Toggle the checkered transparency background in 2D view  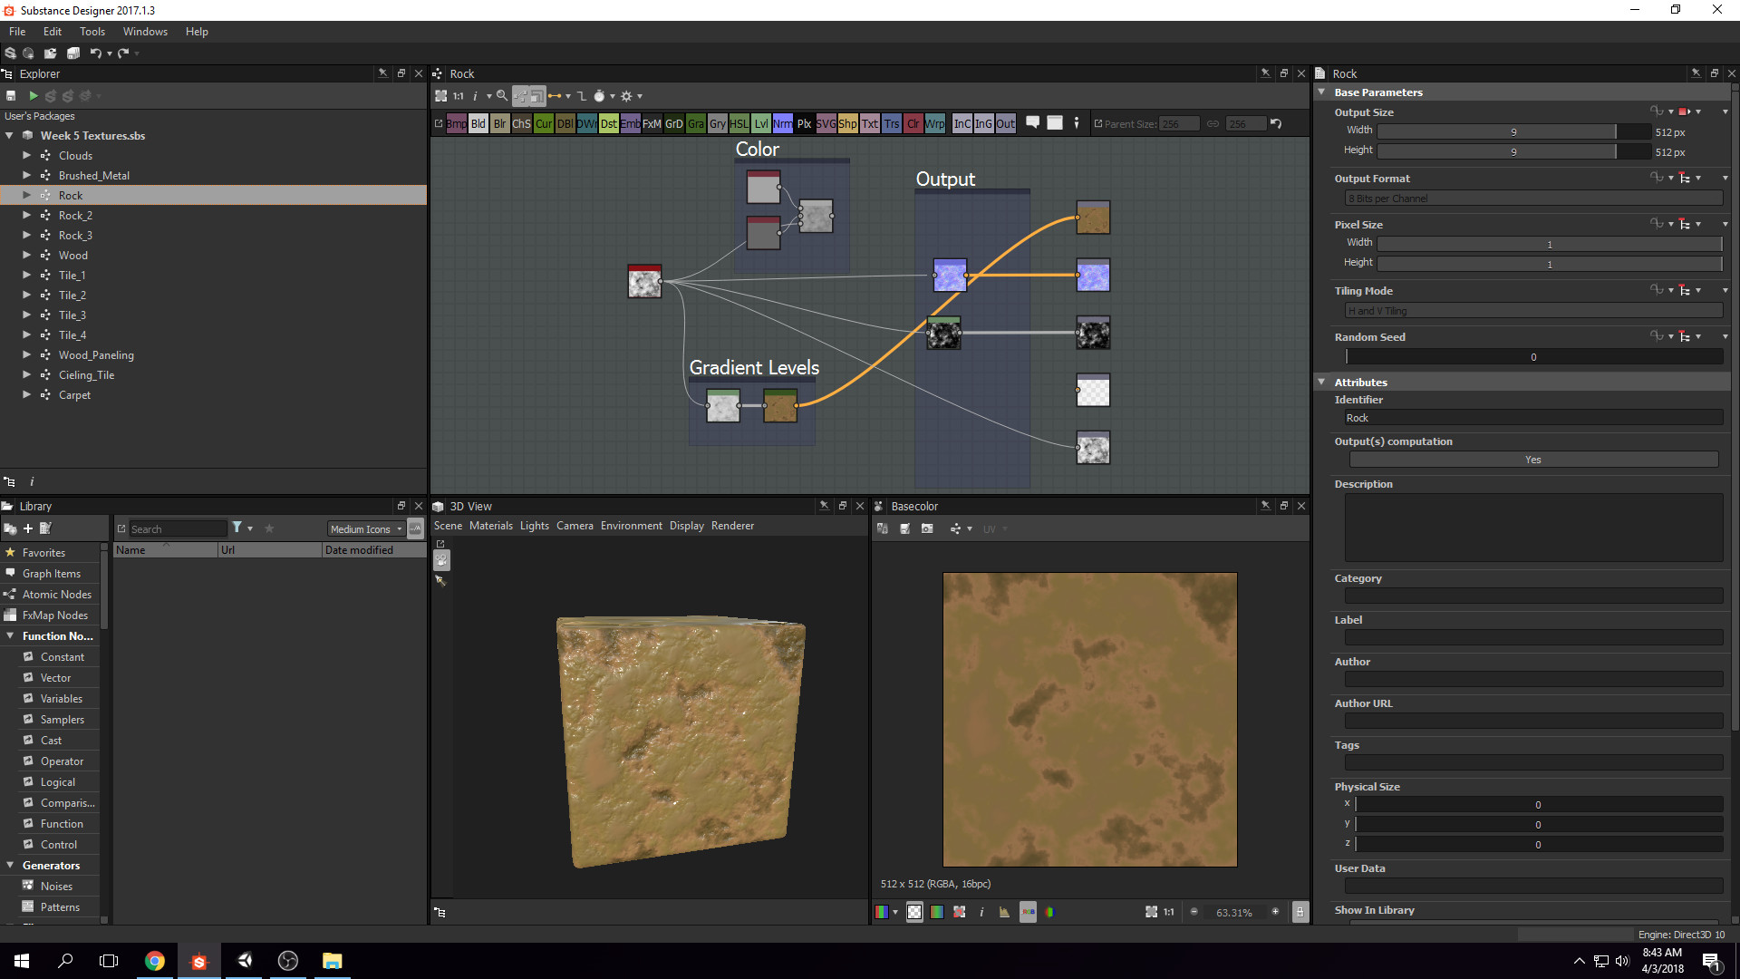[913, 912]
